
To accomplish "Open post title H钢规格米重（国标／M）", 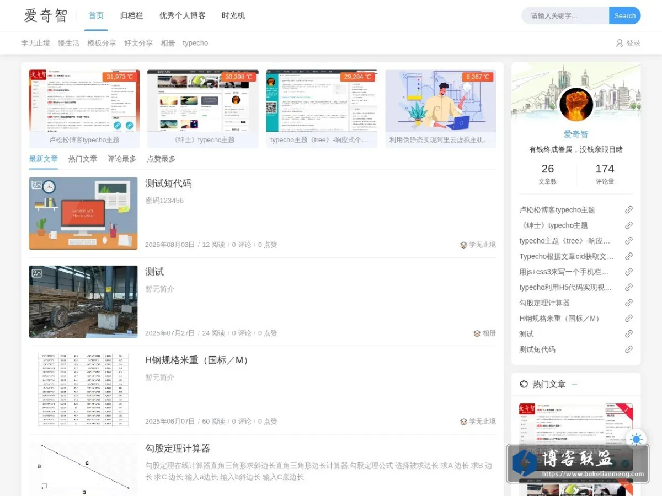I will 198,360.
